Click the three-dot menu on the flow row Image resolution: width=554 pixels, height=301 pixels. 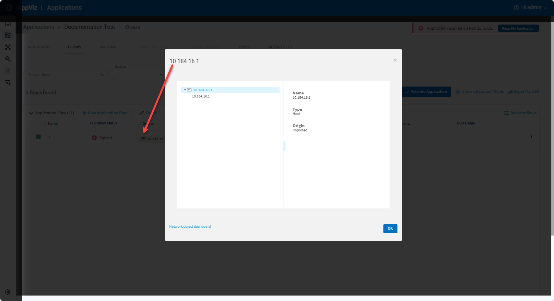[531, 137]
